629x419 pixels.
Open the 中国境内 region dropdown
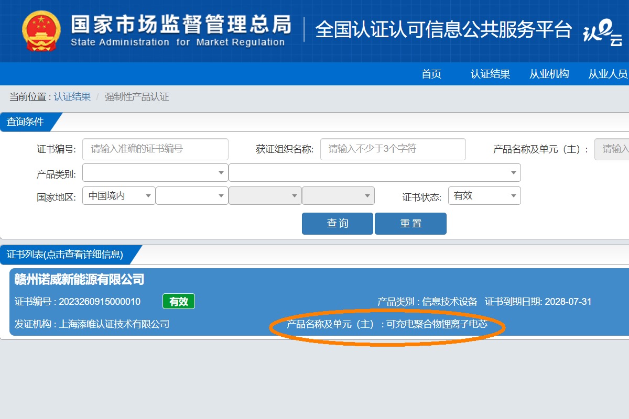tap(119, 196)
